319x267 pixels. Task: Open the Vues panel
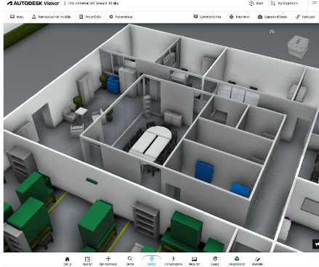(17, 17)
